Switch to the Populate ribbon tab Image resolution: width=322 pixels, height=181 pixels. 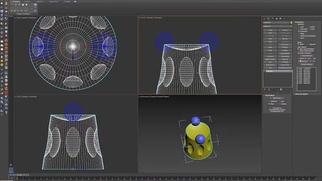[67, 2]
